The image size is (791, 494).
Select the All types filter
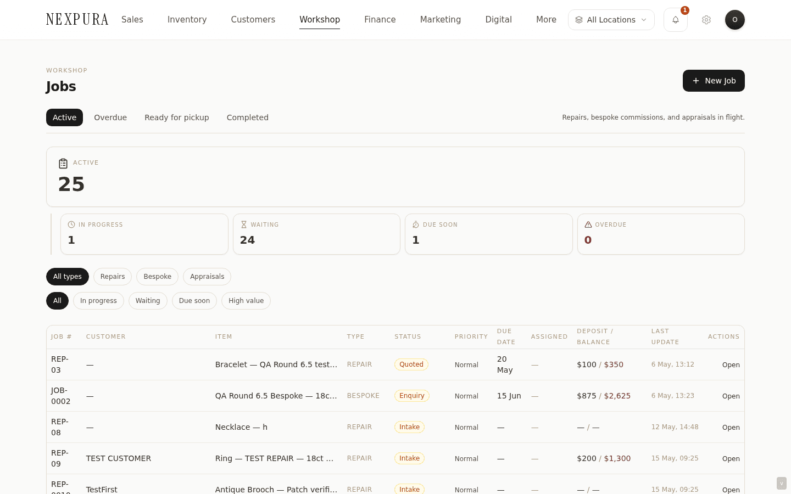pos(68,277)
